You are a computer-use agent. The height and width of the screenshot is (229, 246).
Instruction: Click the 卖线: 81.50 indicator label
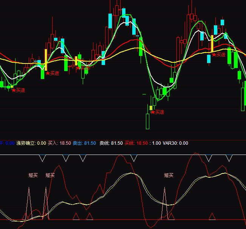click(111, 143)
